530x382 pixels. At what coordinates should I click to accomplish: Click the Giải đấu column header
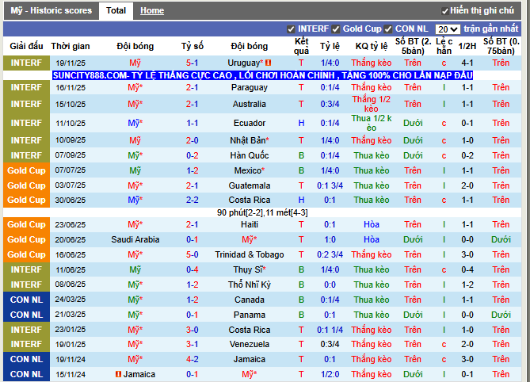(26, 46)
